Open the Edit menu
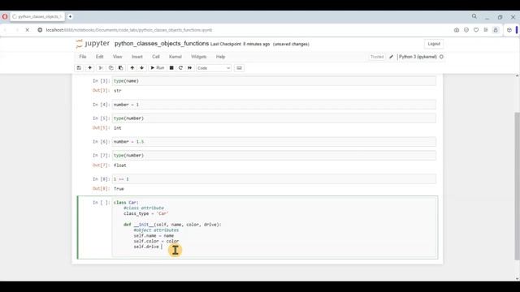Viewport: 520px width, 292px height. (99, 57)
